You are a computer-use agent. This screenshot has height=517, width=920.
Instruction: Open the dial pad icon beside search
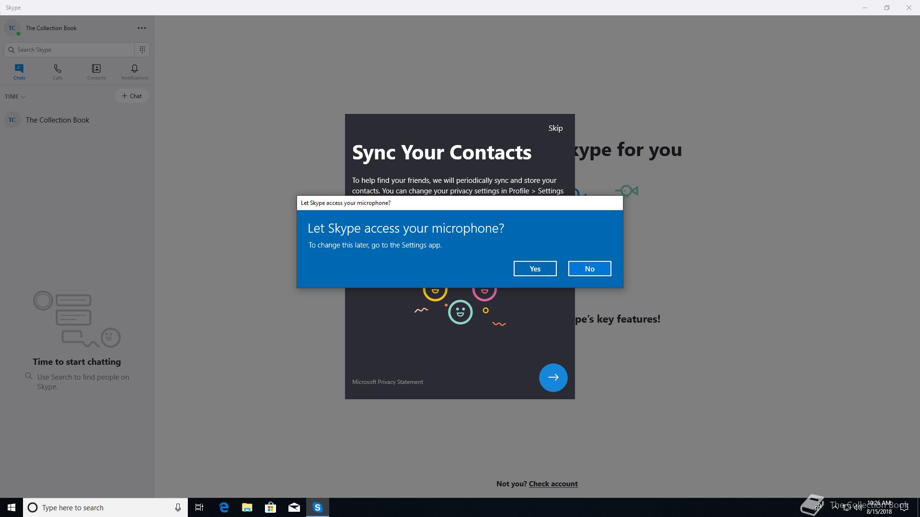click(x=142, y=49)
